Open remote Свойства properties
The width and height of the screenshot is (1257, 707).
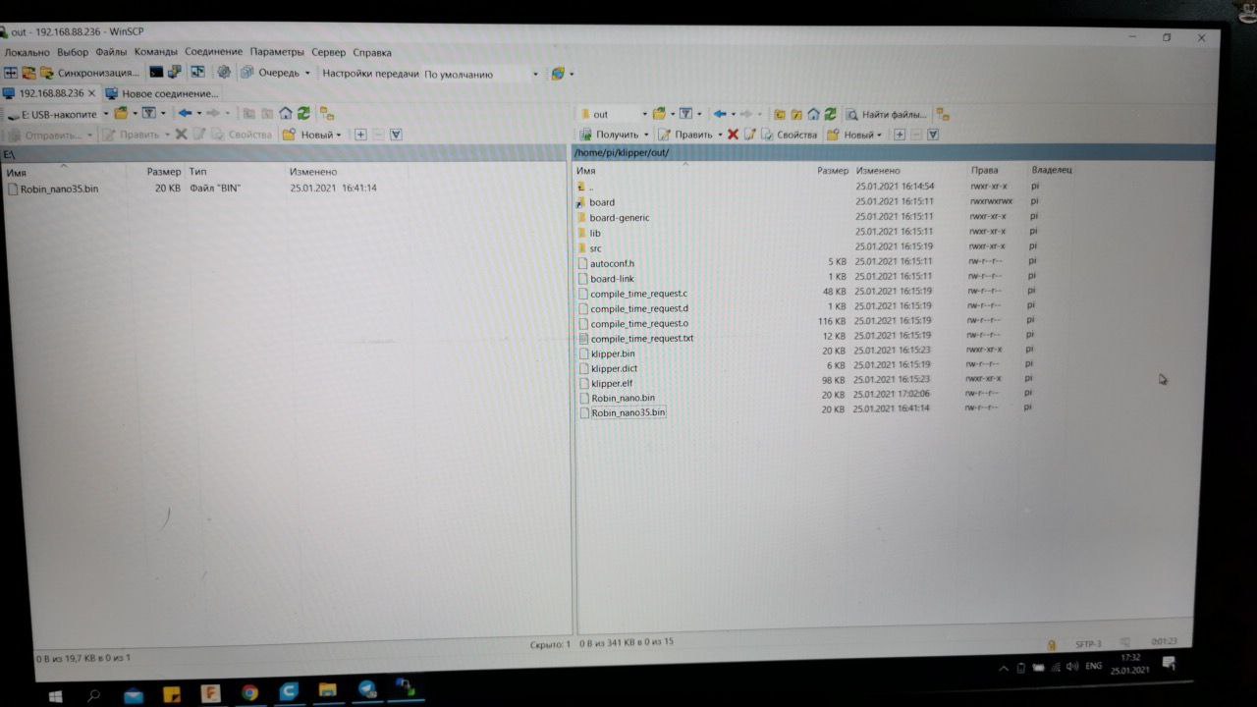pyautogui.click(x=790, y=135)
